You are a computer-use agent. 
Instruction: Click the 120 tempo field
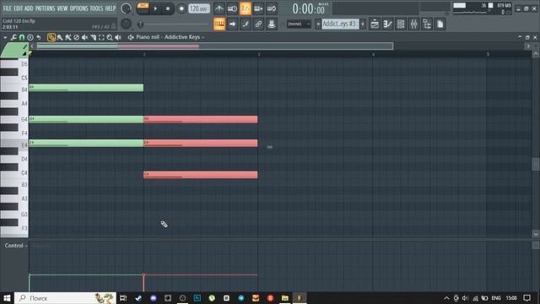tap(199, 8)
